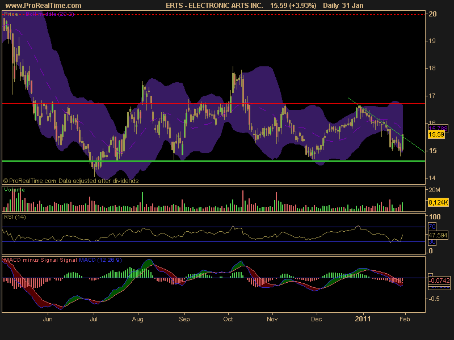Click the Sep date axis label

click(184, 319)
